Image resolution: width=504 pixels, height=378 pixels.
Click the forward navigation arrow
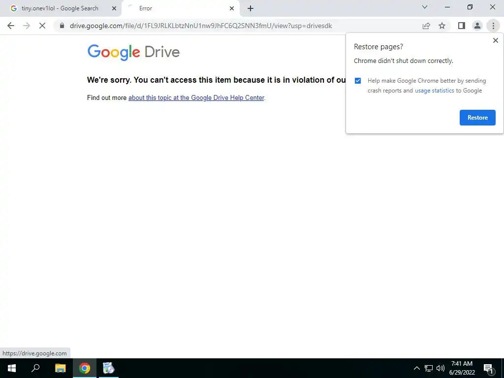(27, 26)
